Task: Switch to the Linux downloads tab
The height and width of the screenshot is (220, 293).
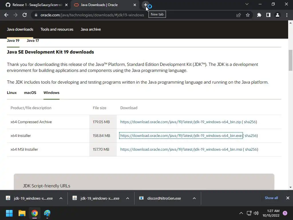Action: click(x=12, y=93)
